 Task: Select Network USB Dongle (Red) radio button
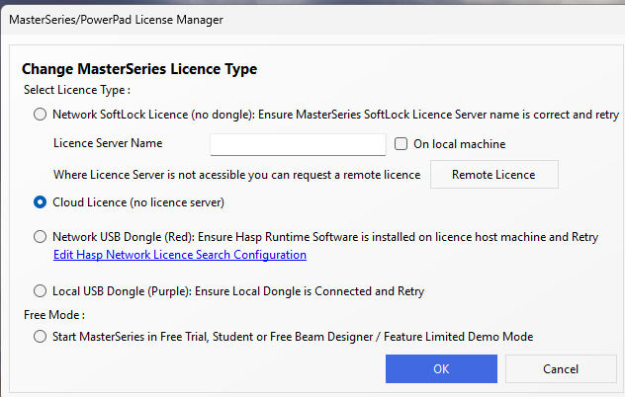click(x=40, y=237)
